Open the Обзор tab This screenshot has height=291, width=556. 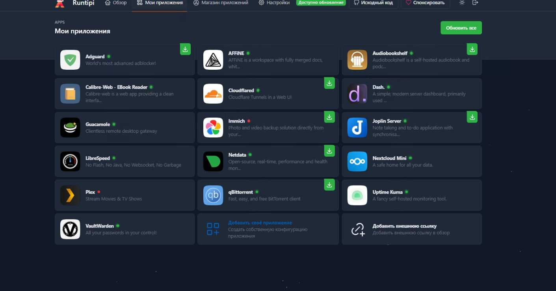pyautogui.click(x=116, y=3)
